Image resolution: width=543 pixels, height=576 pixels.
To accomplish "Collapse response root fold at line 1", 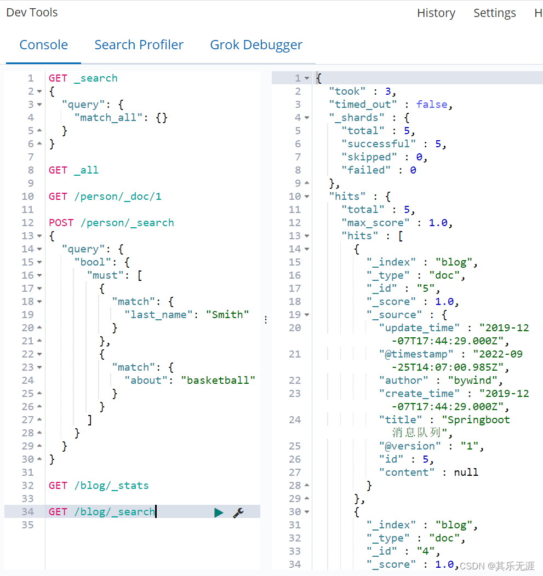I will (x=307, y=78).
